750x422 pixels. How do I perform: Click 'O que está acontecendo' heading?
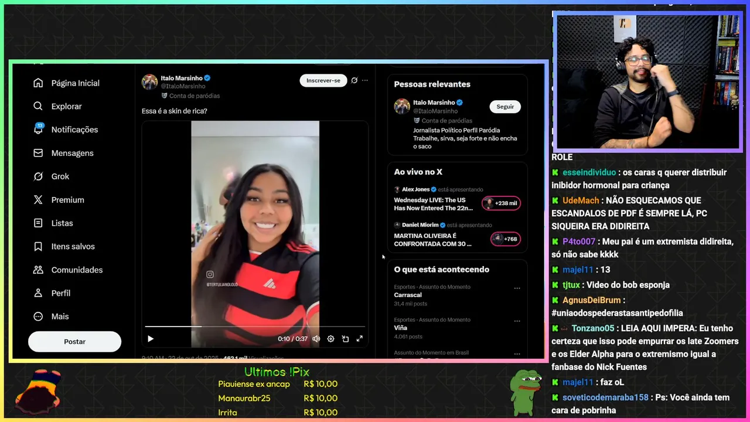442,270
